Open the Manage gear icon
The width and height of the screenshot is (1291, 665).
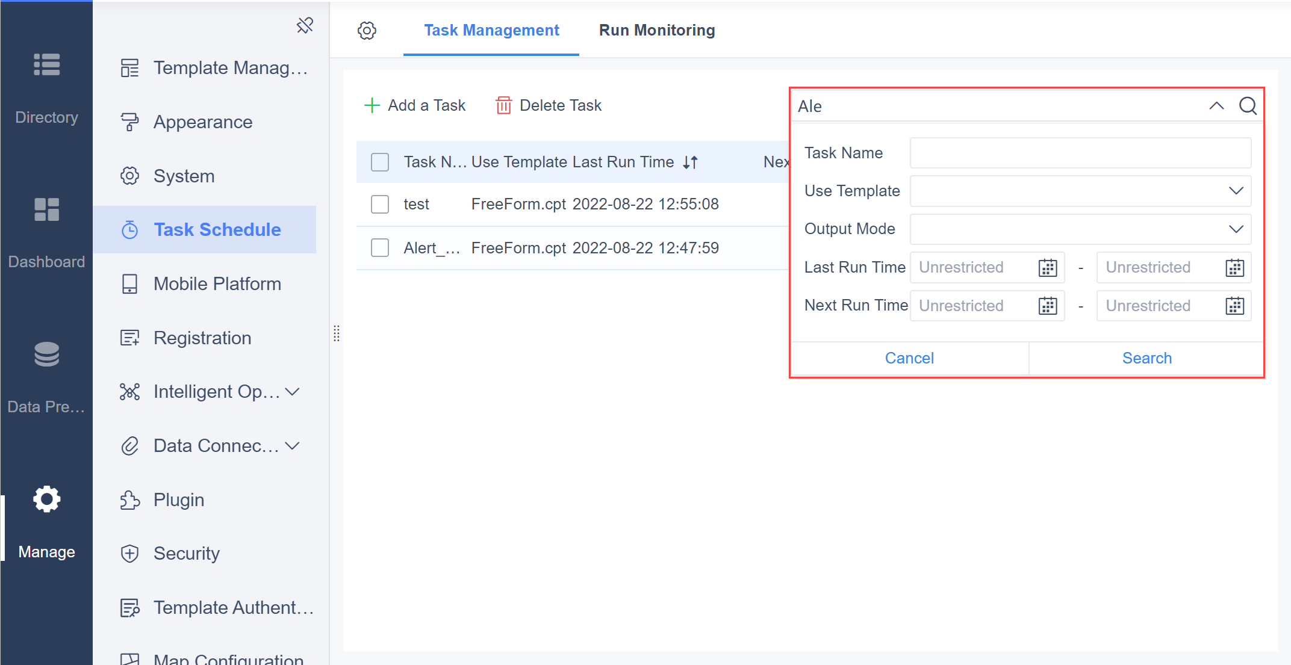pyautogui.click(x=46, y=499)
